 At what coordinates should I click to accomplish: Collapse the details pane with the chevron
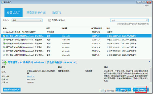149,61
